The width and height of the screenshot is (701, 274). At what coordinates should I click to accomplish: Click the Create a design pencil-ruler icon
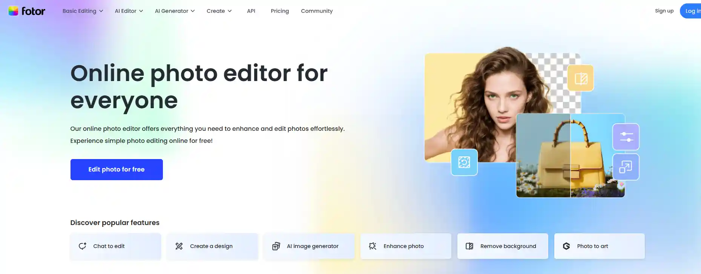179,246
